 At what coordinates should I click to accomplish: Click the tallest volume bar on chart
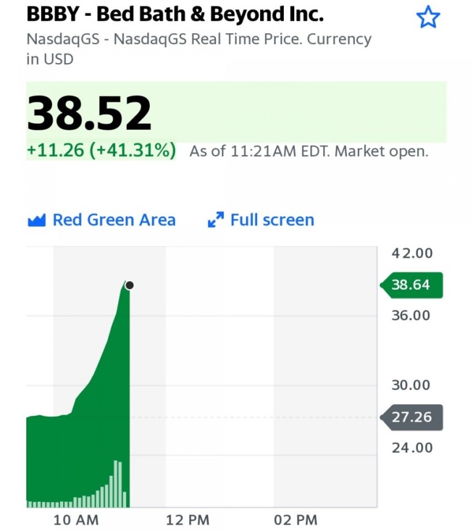[x=116, y=484]
